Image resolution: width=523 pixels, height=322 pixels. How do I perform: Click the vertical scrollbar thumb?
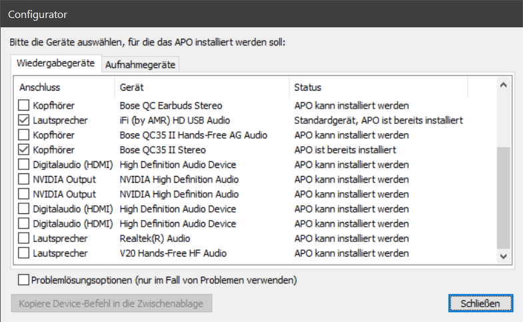pyautogui.click(x=503, y=197)
